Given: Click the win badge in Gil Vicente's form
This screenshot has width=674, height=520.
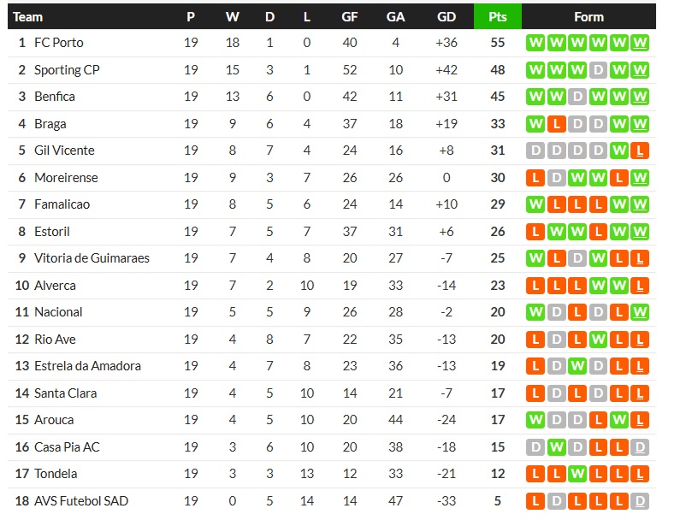Looking at the screenshot, I should [x=618, y=151].
